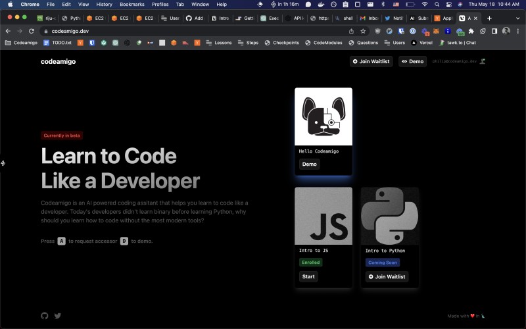Open the Apple menu

click(x=10, y=5)
